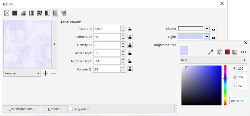Click the Transformations... button

[x=22, y=109]
